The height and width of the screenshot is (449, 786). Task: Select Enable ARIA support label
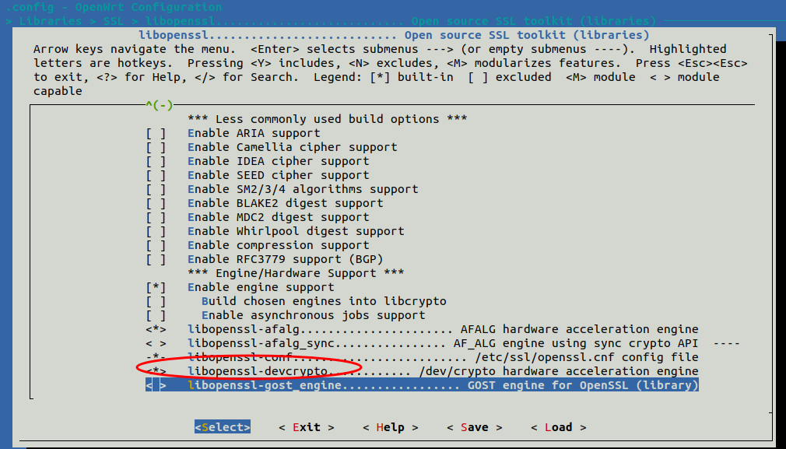click(x=254, y=133)
